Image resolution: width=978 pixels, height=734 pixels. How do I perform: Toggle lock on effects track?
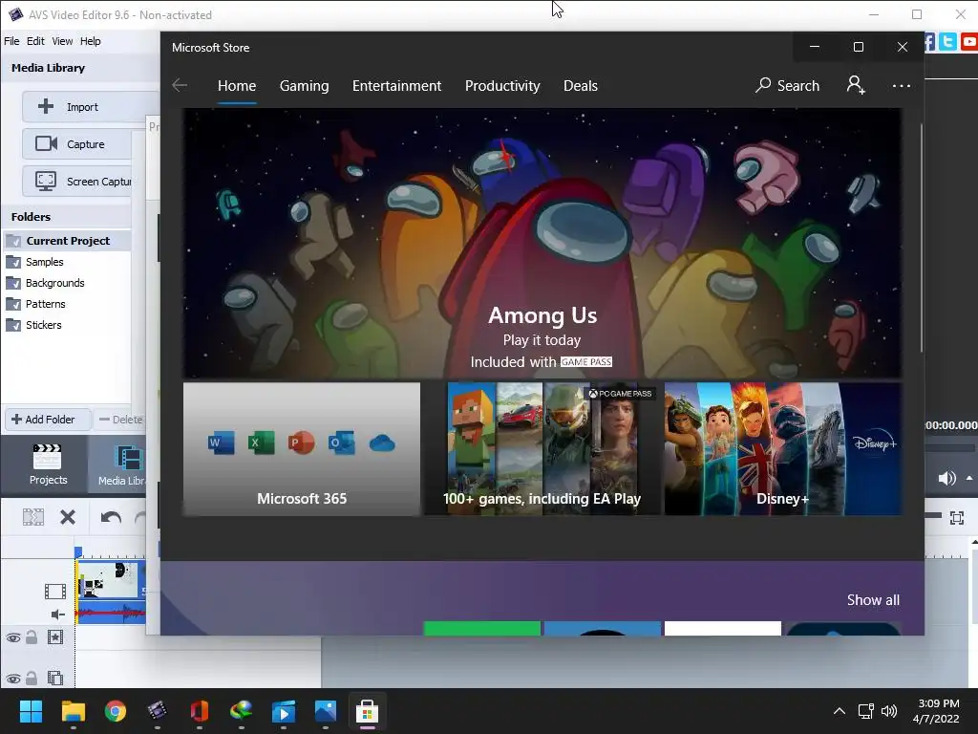coord(32,637)
